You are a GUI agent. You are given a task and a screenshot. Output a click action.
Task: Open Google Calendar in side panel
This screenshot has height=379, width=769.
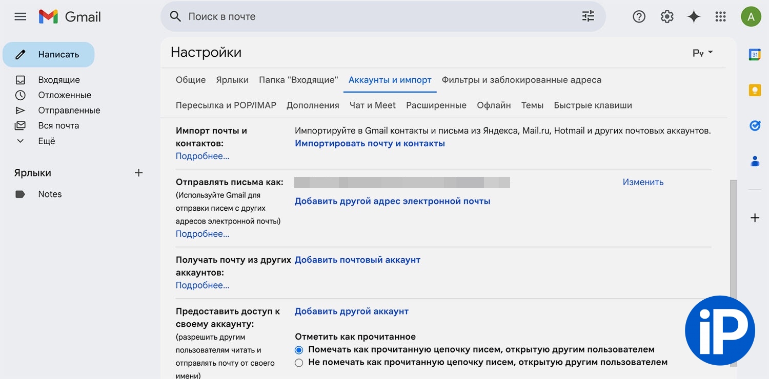755,54
